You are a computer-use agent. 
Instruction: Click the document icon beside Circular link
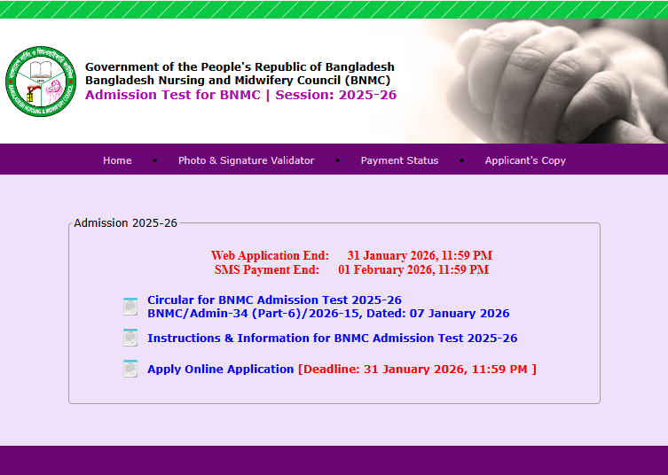click(130, 307)
